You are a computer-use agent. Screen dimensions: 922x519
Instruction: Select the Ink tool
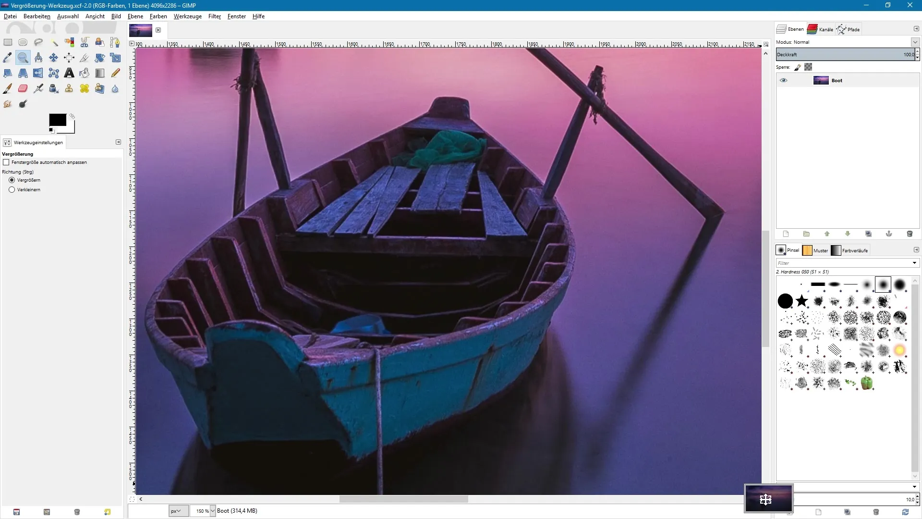[x=54, y=88]
